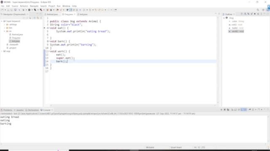Toggle Scroll Lock in the Console toolbar
Screen dimensions: 270x151
(235, 109)
